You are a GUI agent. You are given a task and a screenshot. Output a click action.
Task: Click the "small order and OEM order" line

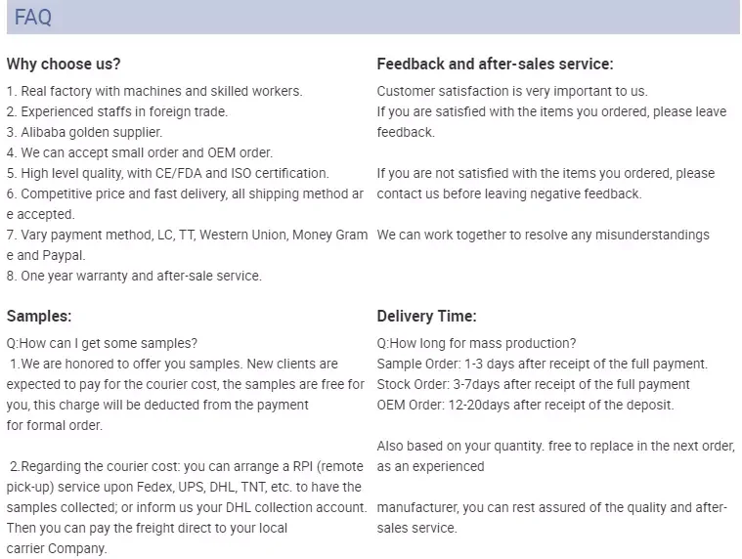pyautogui.click(x=140, y=152)
